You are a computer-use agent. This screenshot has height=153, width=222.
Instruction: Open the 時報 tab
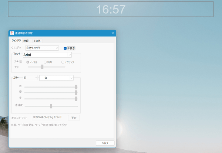point(26,40)
